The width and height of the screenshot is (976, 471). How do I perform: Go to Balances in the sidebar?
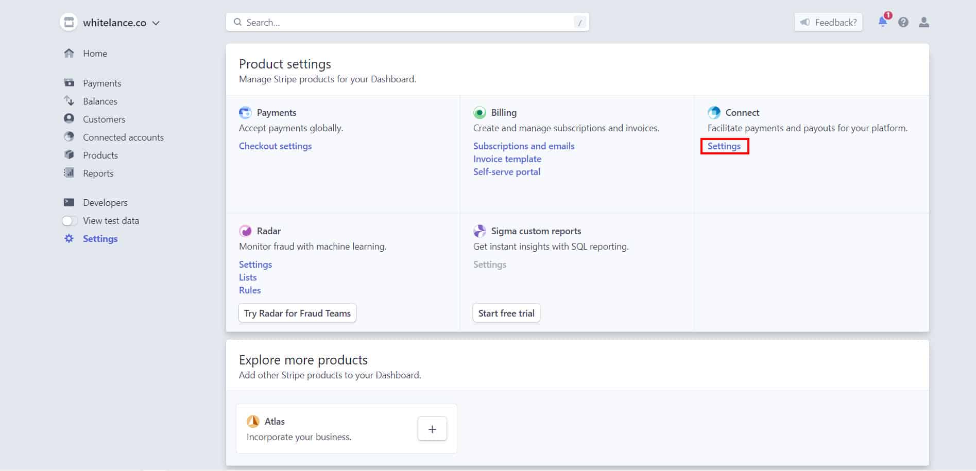click(100, 101)
